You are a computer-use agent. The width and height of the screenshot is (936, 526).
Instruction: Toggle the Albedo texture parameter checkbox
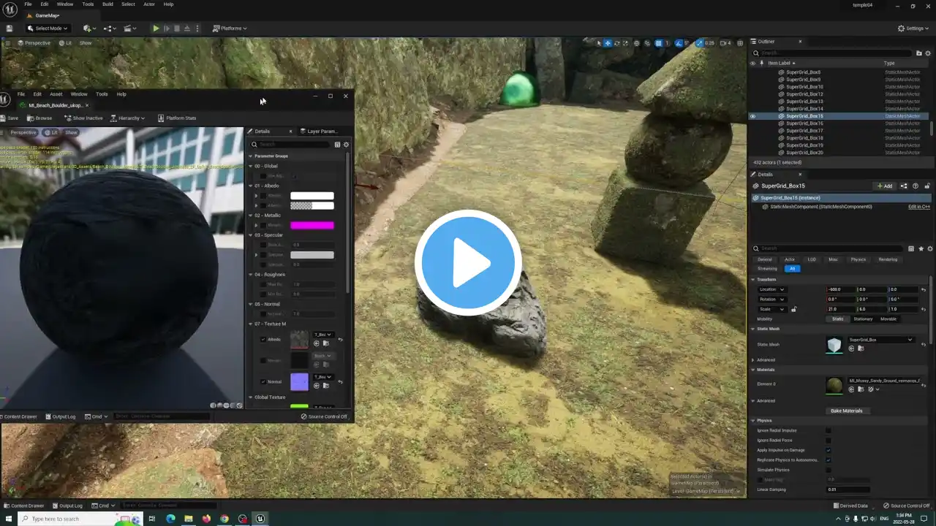coord(263,340)
